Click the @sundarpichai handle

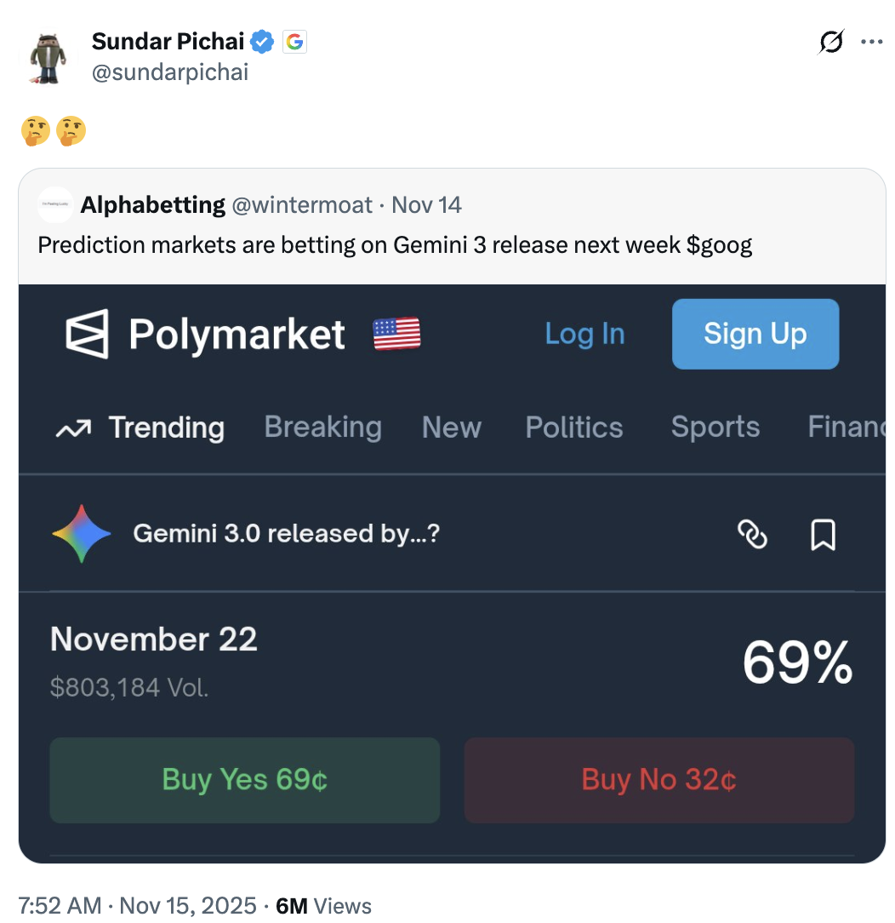point(169,72)
